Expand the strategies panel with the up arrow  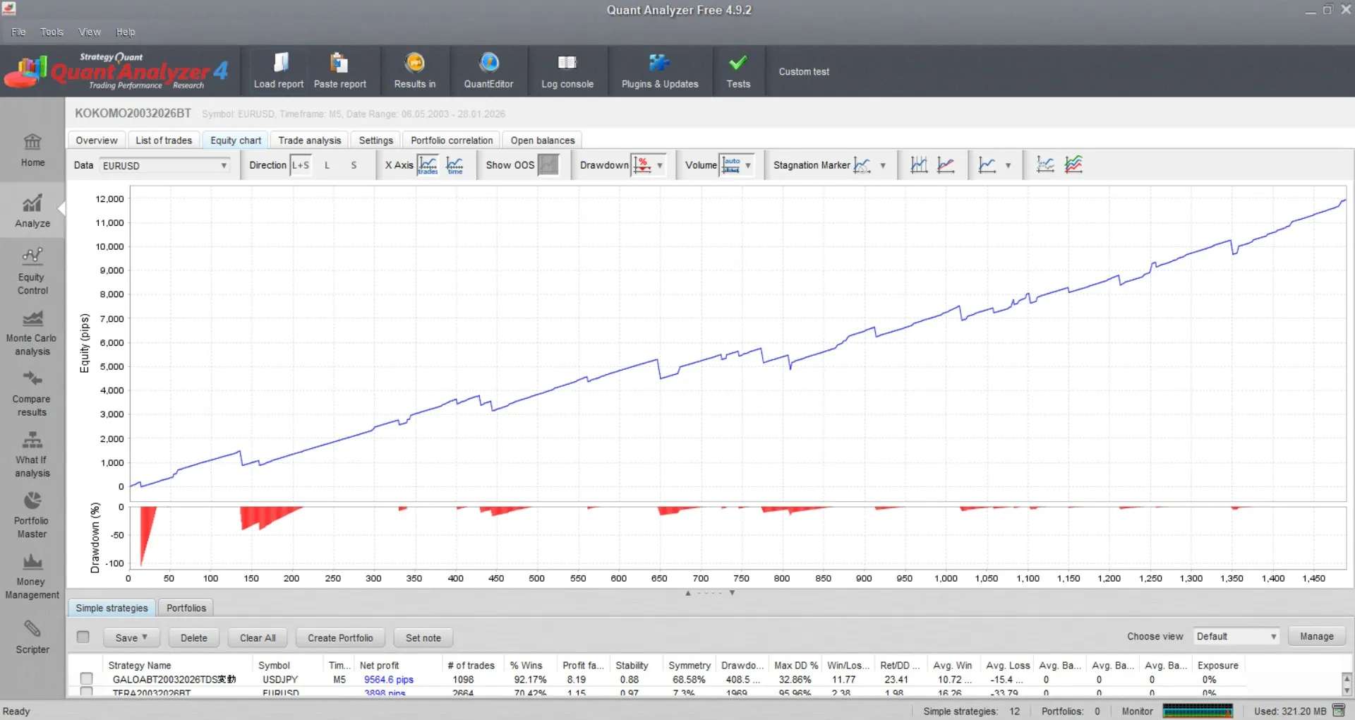(688, 593)
